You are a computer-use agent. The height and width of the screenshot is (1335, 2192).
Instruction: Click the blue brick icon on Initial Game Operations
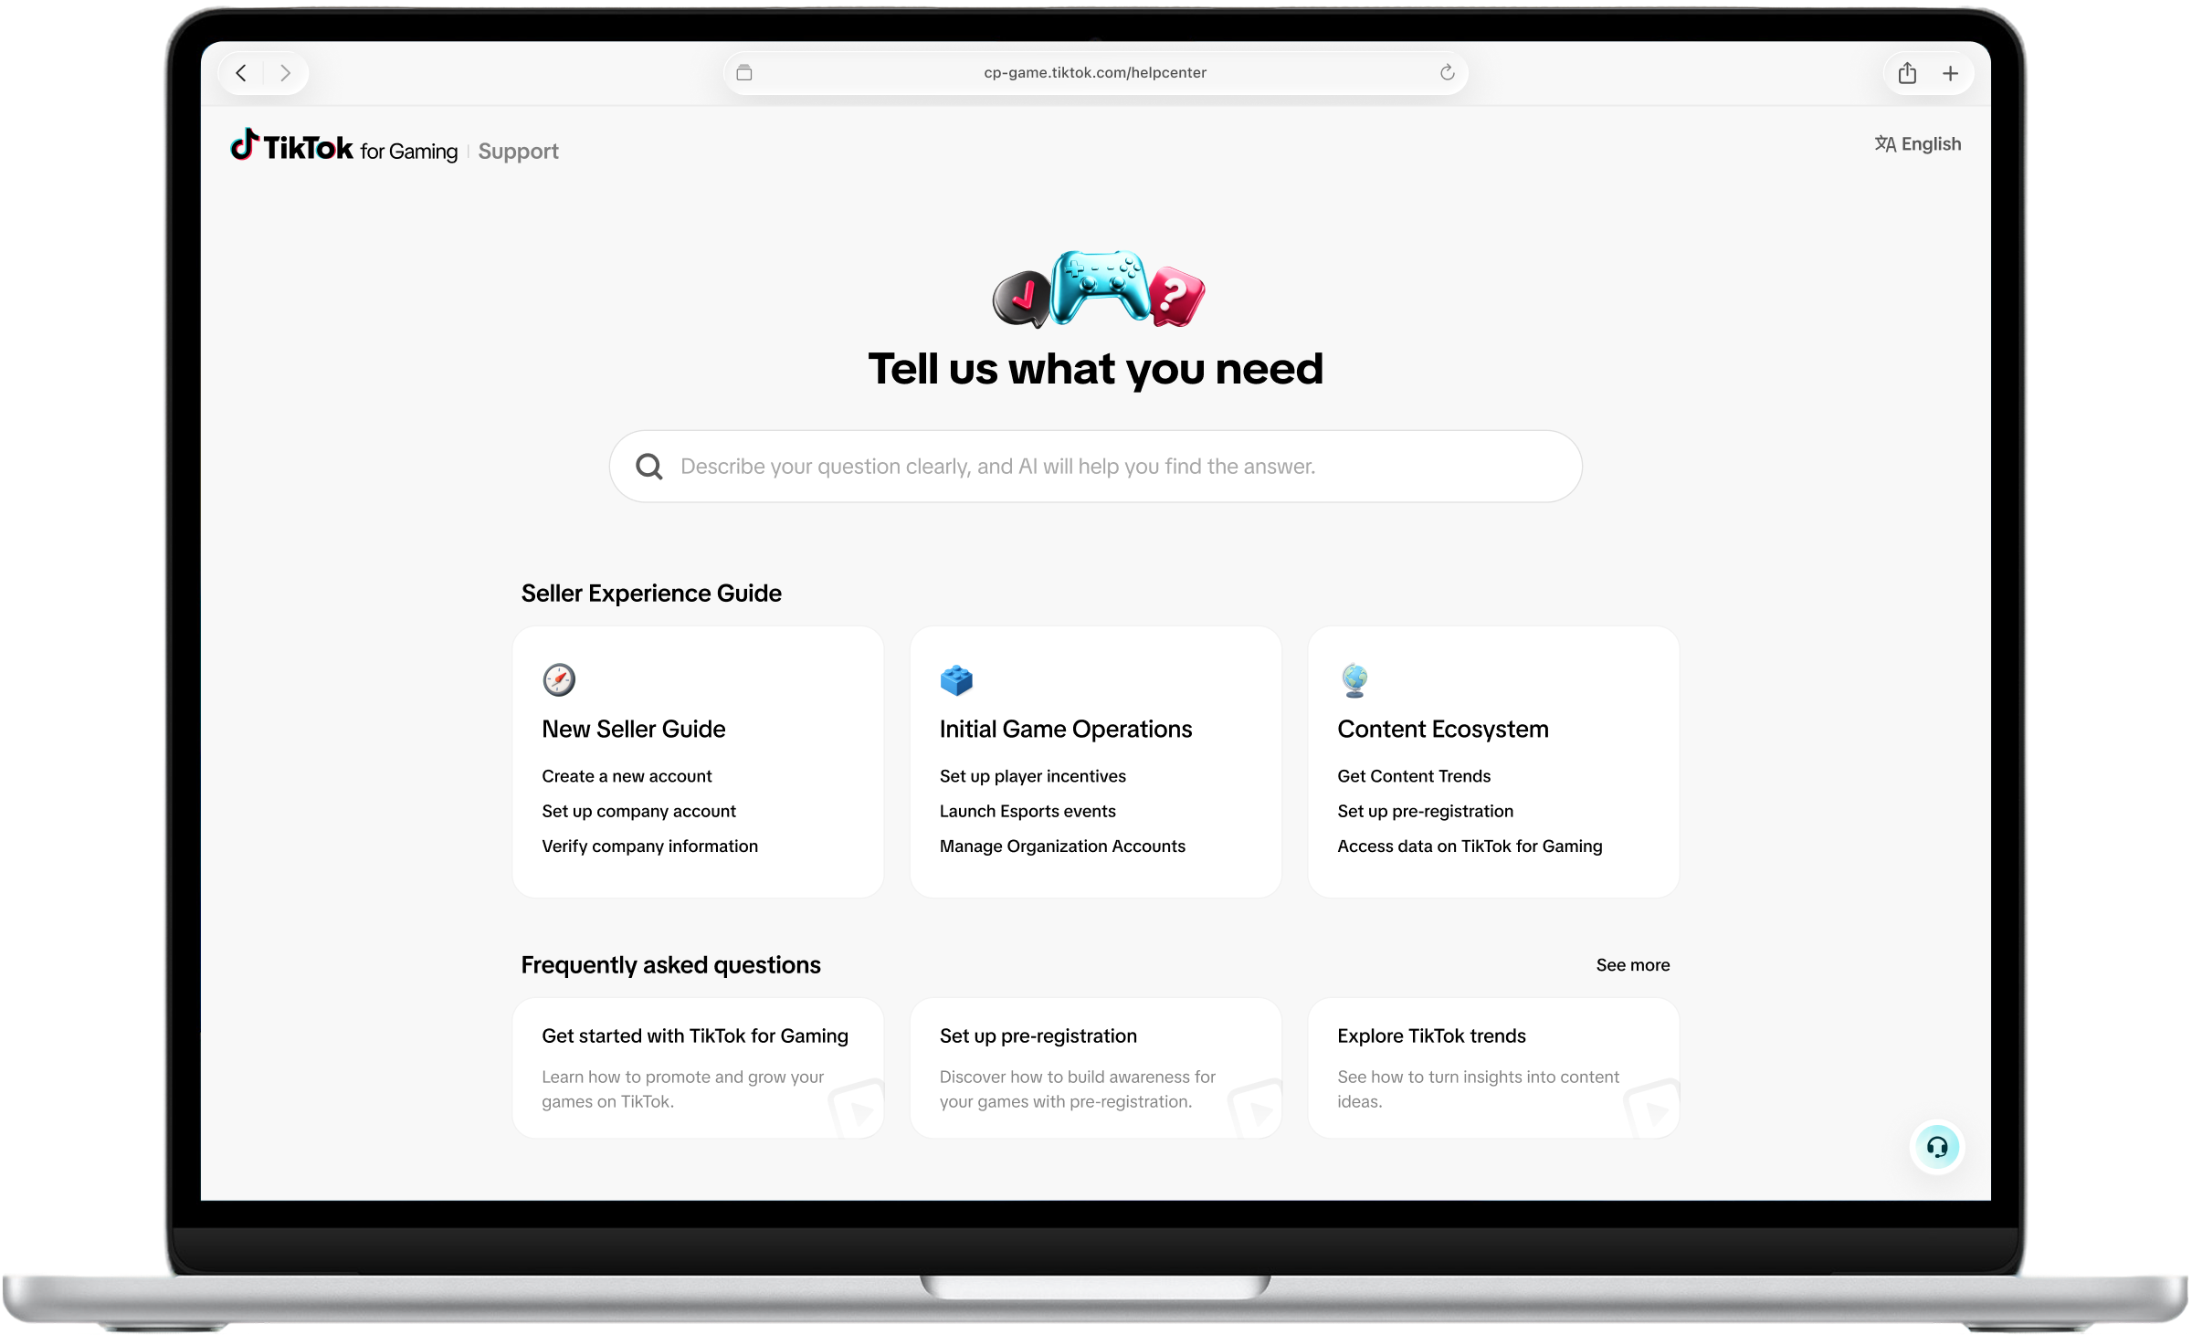pos(956,680)
